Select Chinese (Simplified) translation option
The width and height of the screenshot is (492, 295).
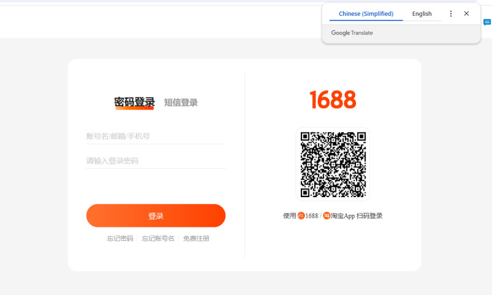(365, 13)
